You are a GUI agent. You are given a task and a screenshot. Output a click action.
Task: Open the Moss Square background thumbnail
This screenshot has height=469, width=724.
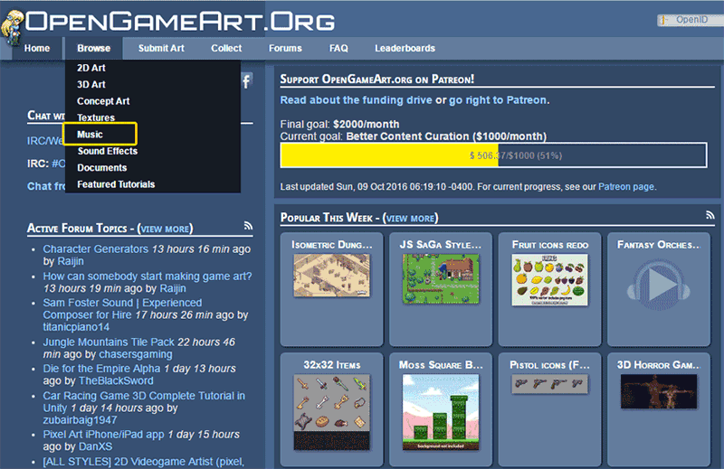(441, 412)
